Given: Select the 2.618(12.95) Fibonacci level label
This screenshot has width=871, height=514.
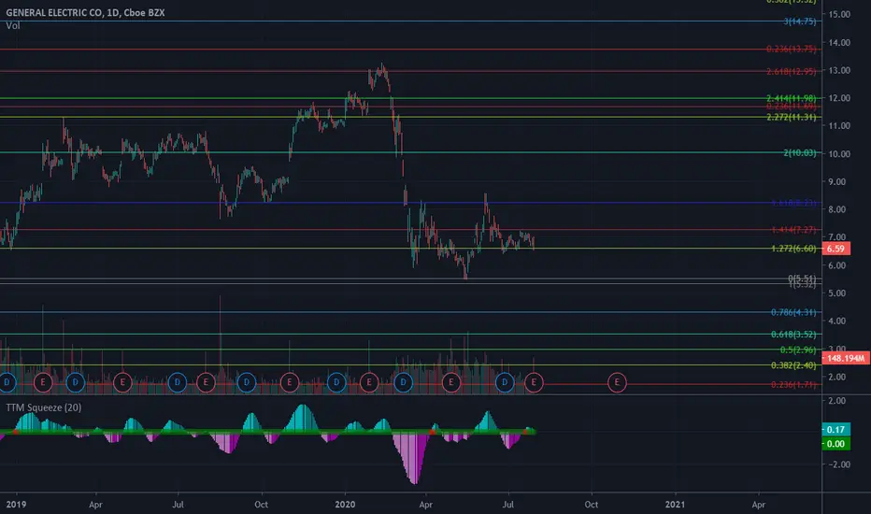Looking at the screenshot, I should (x=791, y=71).
